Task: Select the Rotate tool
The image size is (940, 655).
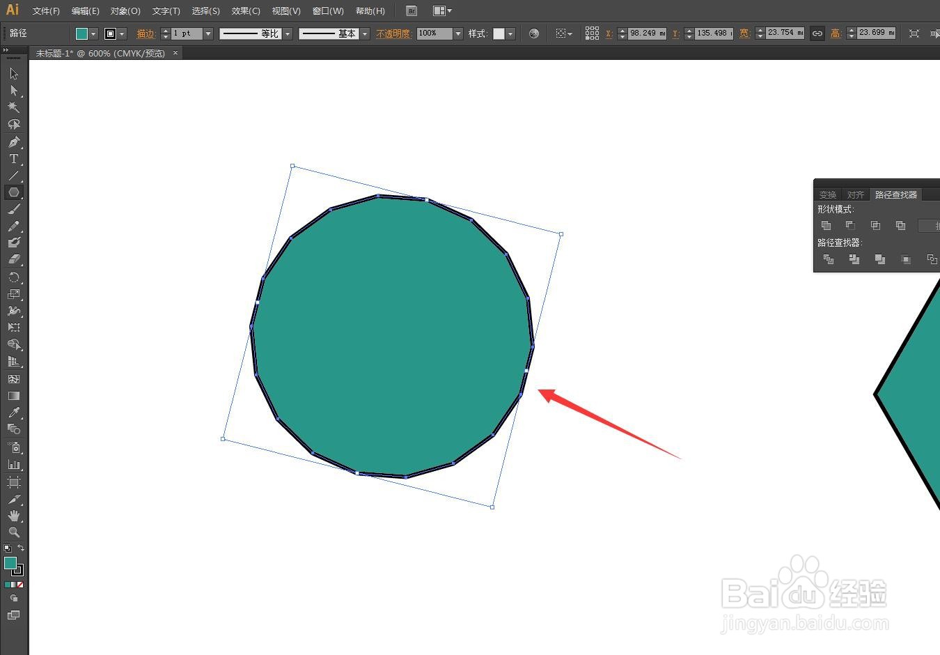Action: coord(14,277)
